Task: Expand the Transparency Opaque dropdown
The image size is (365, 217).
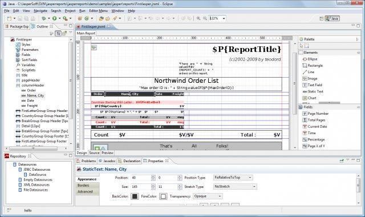Action: [x=208, y=196]
